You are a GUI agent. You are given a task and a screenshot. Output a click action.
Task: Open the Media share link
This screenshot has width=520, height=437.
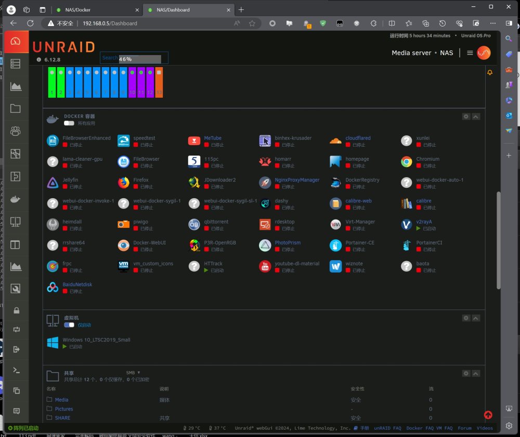(61, 400)
